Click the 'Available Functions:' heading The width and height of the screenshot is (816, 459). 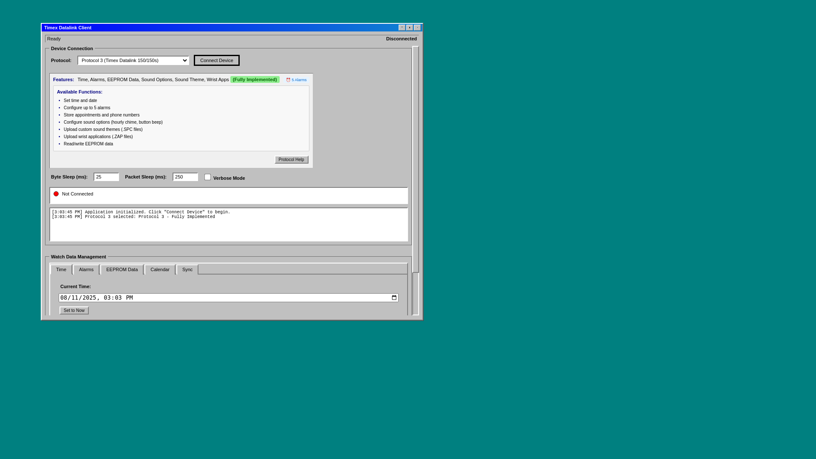point(80,92)
